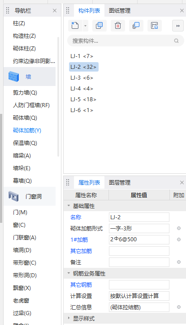Screen dimensions: 186x325
Task: Collapse the 钢筋业务属性 section
Action: tap(69, 273)
